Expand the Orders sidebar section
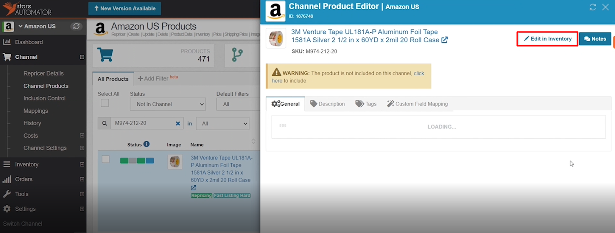 point(82,179)
